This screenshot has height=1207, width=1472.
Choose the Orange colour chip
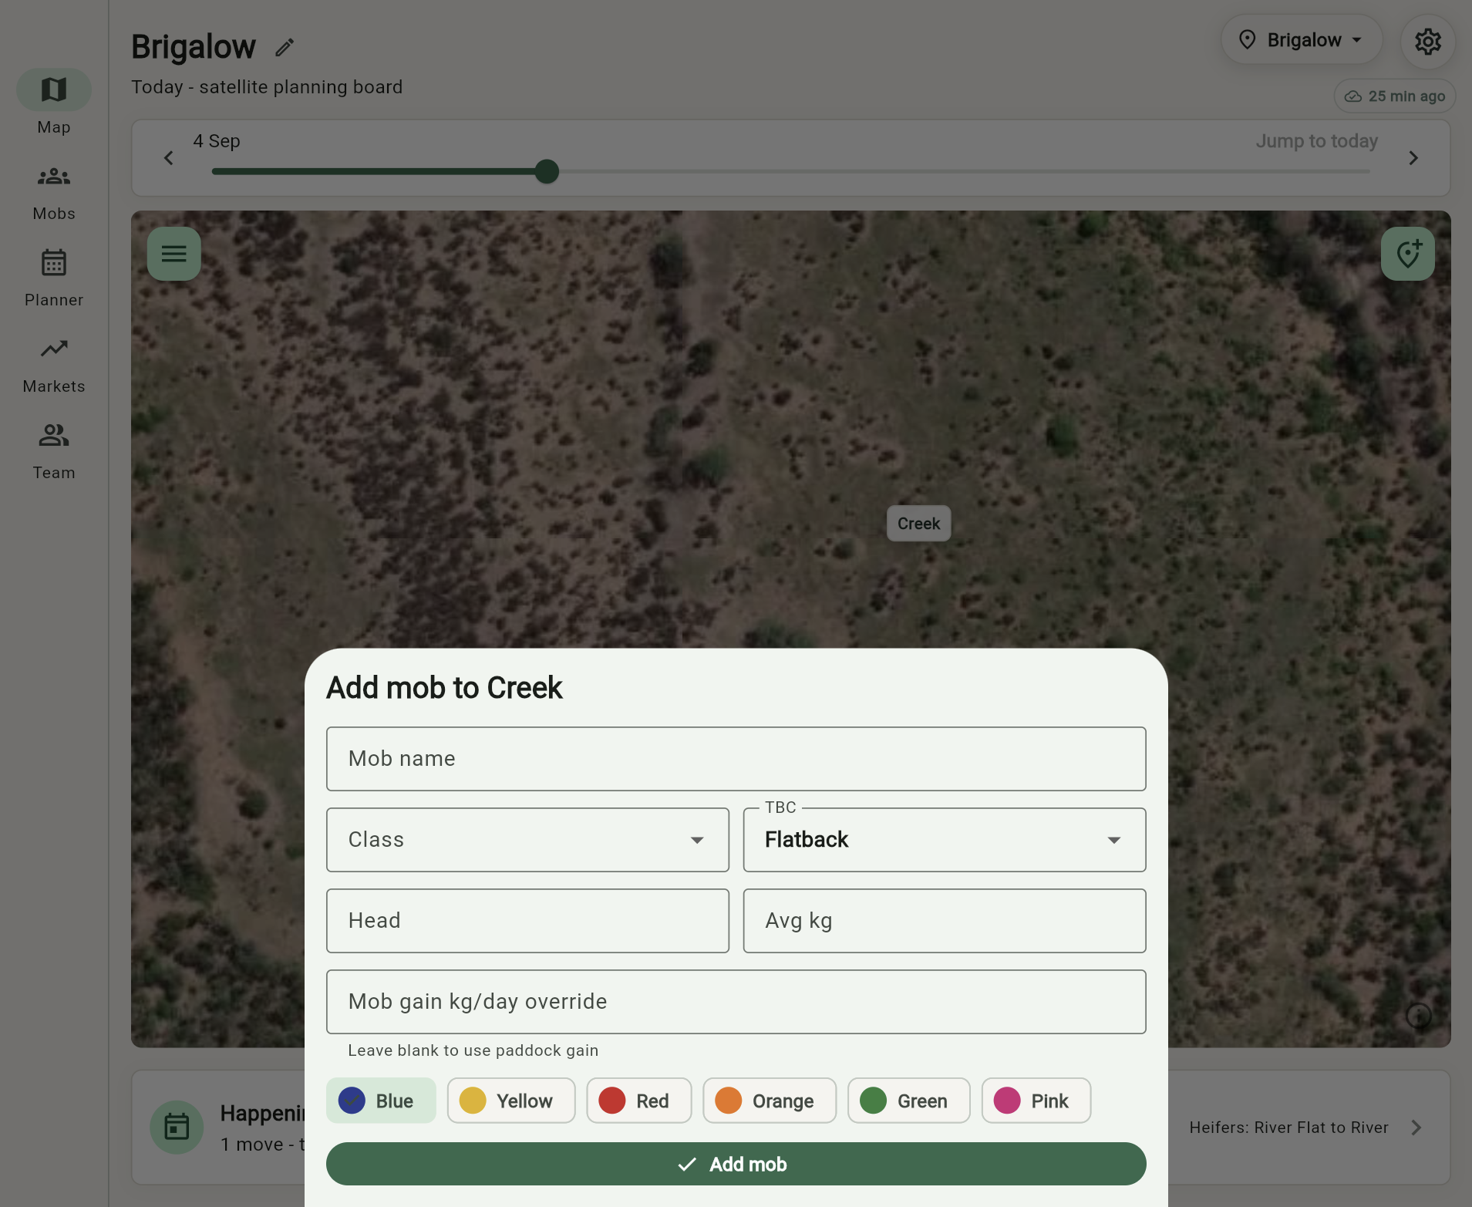point(770,1101)
